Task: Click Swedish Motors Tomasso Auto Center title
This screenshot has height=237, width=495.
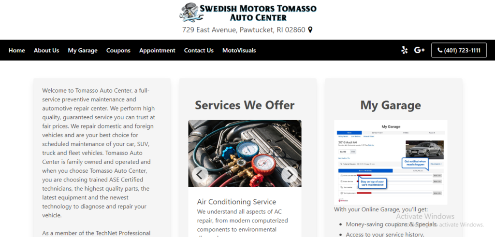Action: 258,13
